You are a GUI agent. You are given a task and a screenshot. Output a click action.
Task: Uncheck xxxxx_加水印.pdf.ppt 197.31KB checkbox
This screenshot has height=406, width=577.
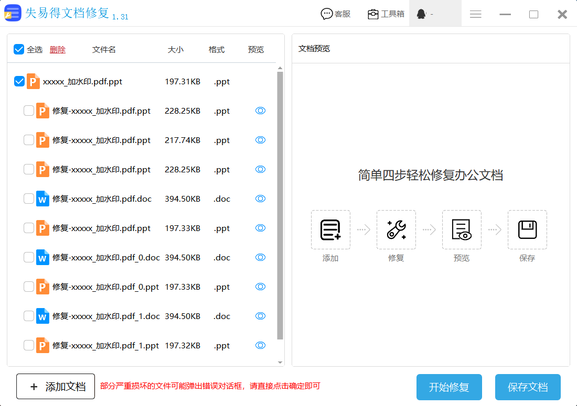(x=19, y=81)
